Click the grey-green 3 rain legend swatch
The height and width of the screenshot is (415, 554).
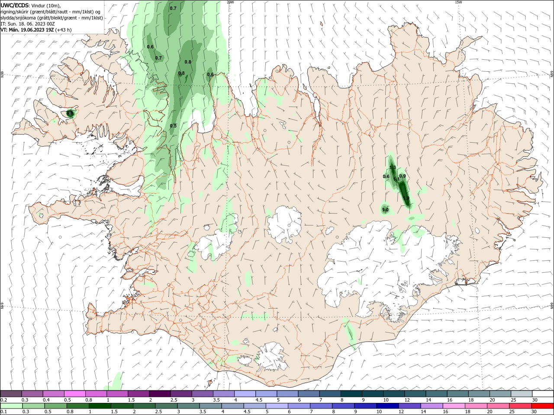point(188,406)
